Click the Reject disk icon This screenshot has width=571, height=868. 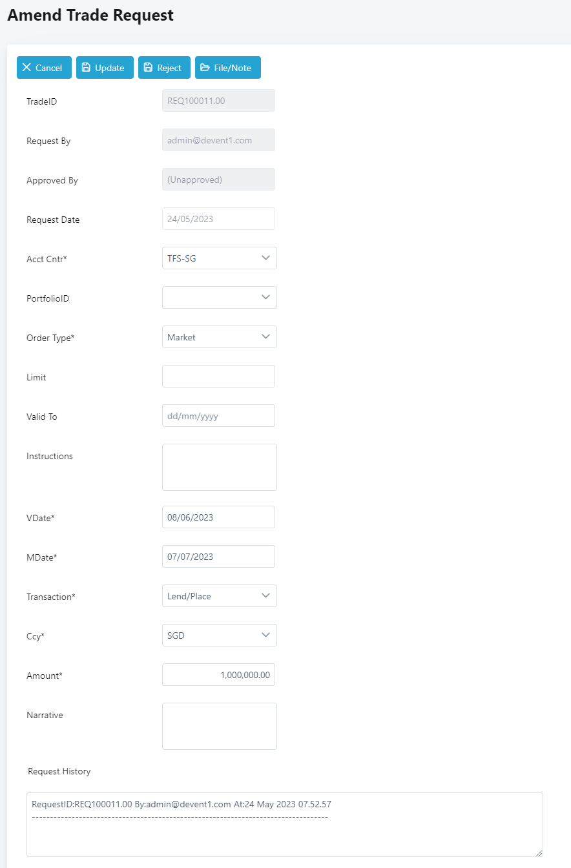click(148, 68)
